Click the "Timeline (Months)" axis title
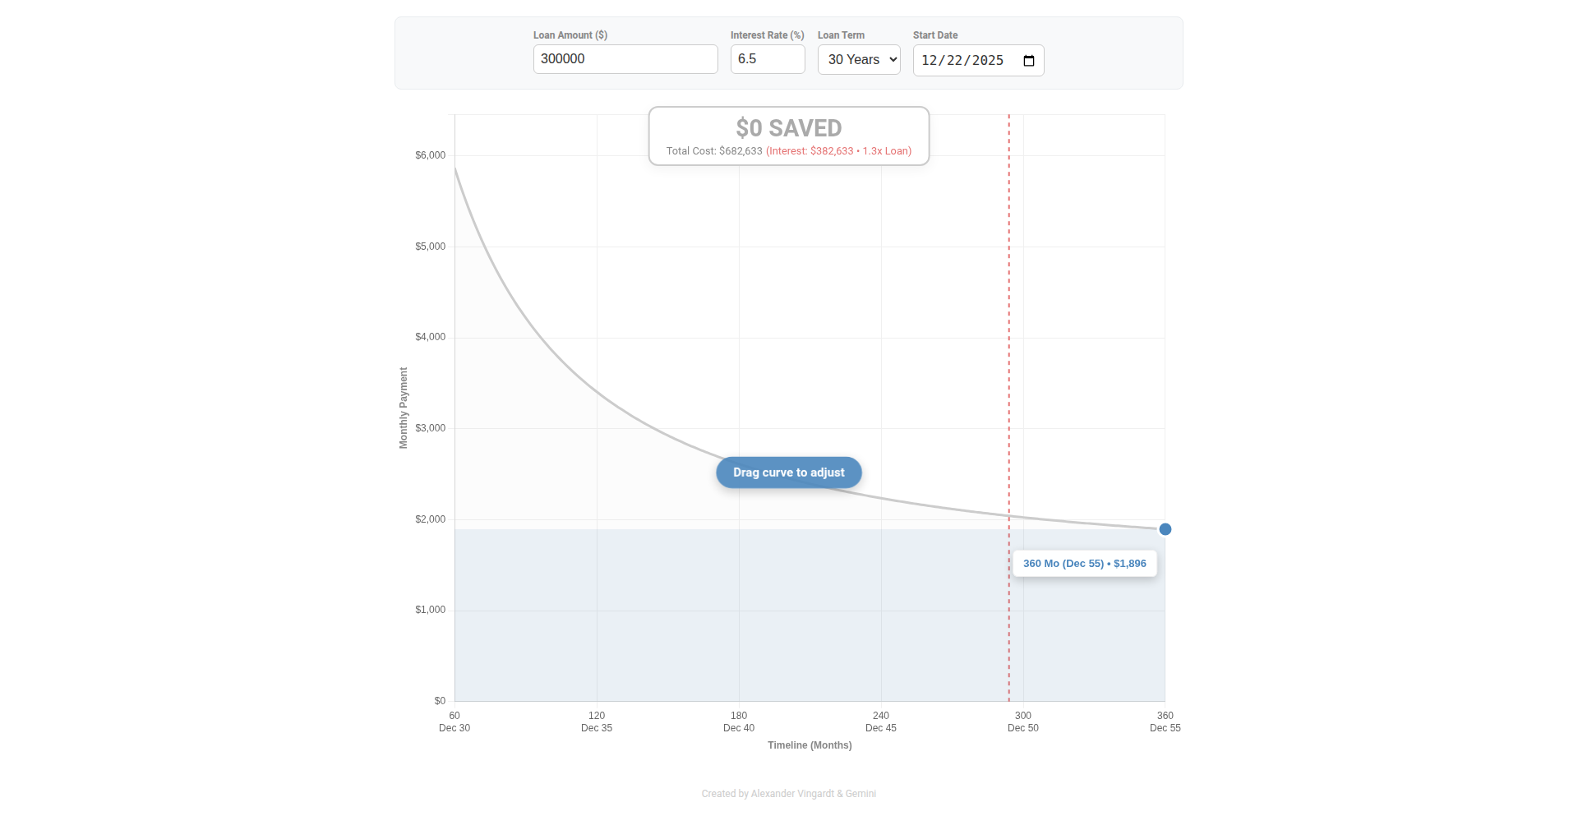Viewport: 1578px width, 816px height. pos(810,745)
